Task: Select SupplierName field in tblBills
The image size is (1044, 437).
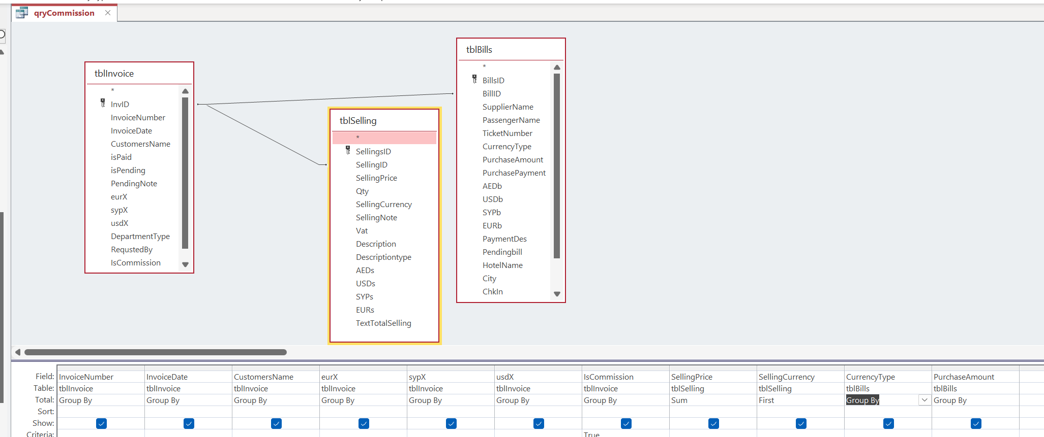Action: [508, 107]
